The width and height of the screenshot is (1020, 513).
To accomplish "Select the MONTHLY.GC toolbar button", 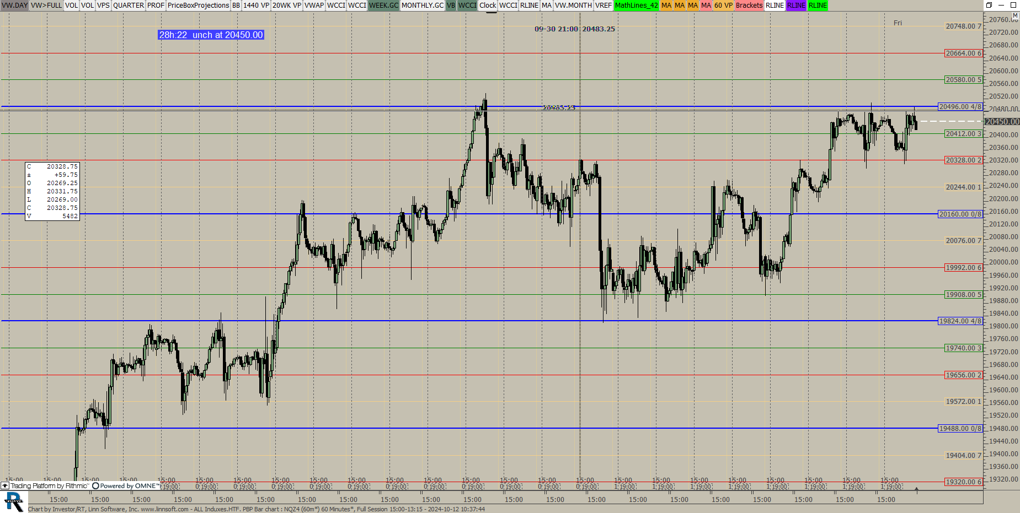I will pos(422,6).
